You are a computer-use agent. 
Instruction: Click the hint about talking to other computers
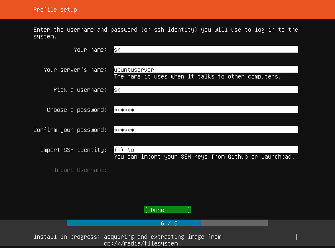coord(197,76)
